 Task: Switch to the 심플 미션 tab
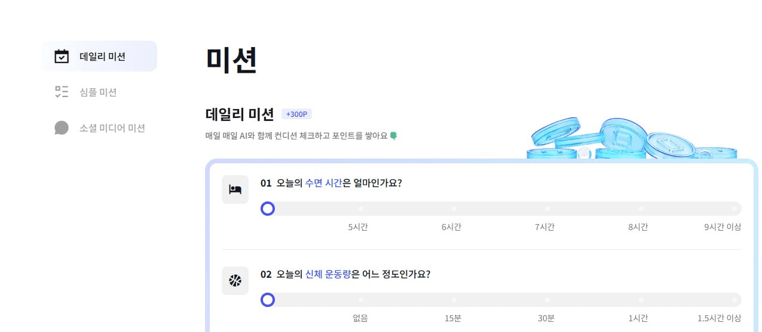pyautogui.click(x=97, y=92)
